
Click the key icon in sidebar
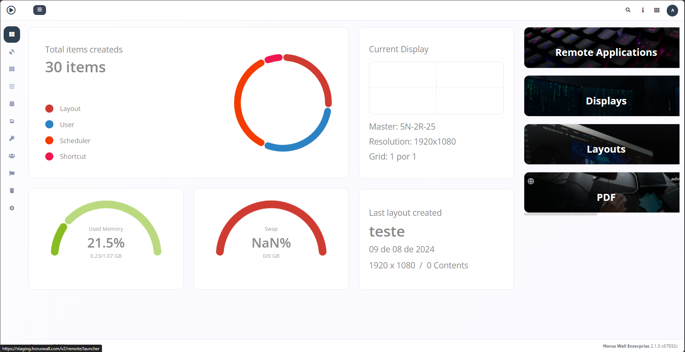pos(12,138)
